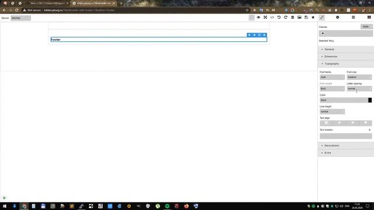Open the Font size dropdown
374x210 pixels.
tap(359, 77)
